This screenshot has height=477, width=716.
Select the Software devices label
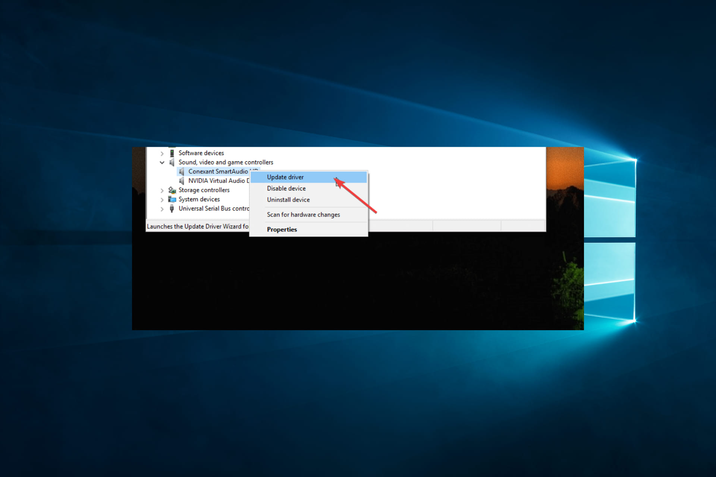(x=201, y=153)
